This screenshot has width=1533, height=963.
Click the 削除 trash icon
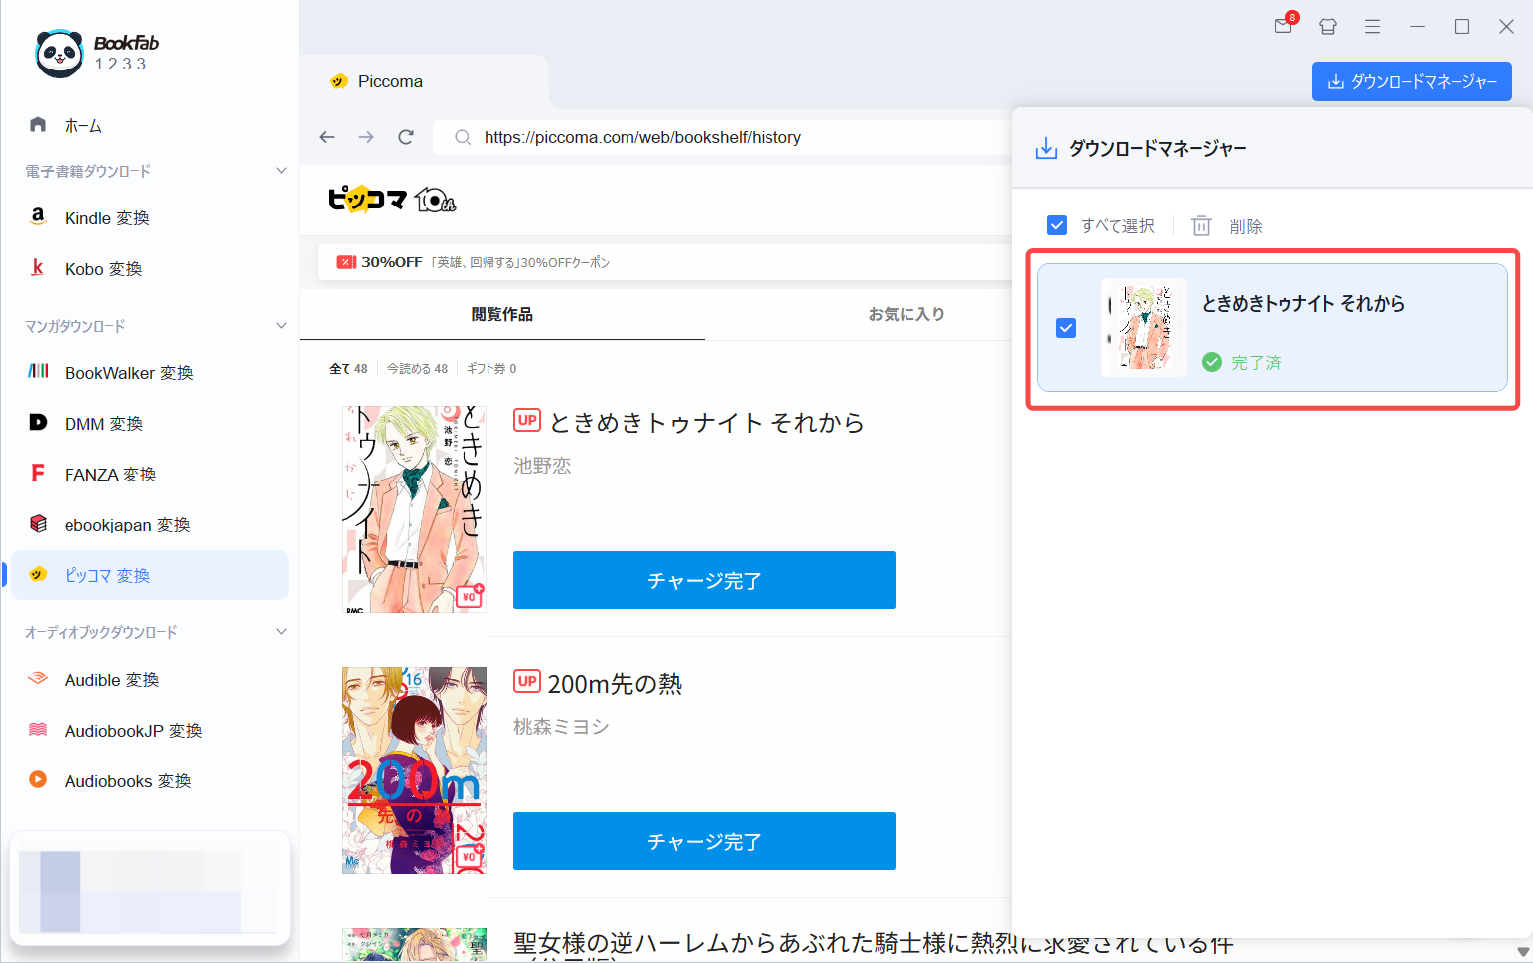[1201, 225]
